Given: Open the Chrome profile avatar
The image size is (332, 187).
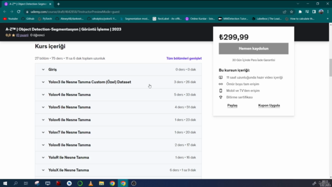Looking at the screenshot, I should tap(321, 12).
